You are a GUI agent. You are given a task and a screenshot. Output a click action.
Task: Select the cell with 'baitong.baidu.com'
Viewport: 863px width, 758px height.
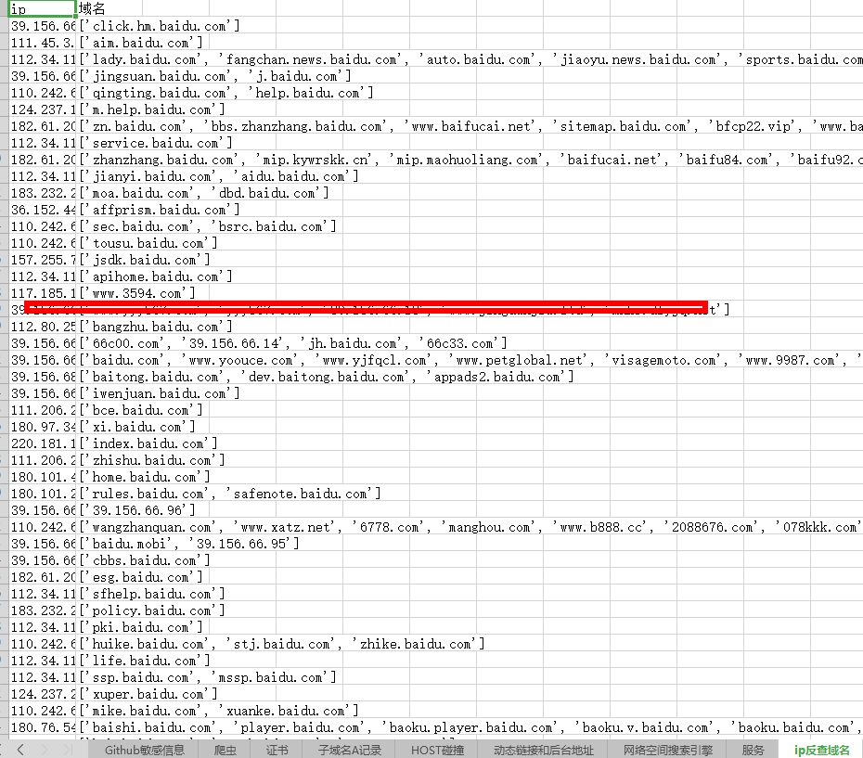(x=327, y=377)
